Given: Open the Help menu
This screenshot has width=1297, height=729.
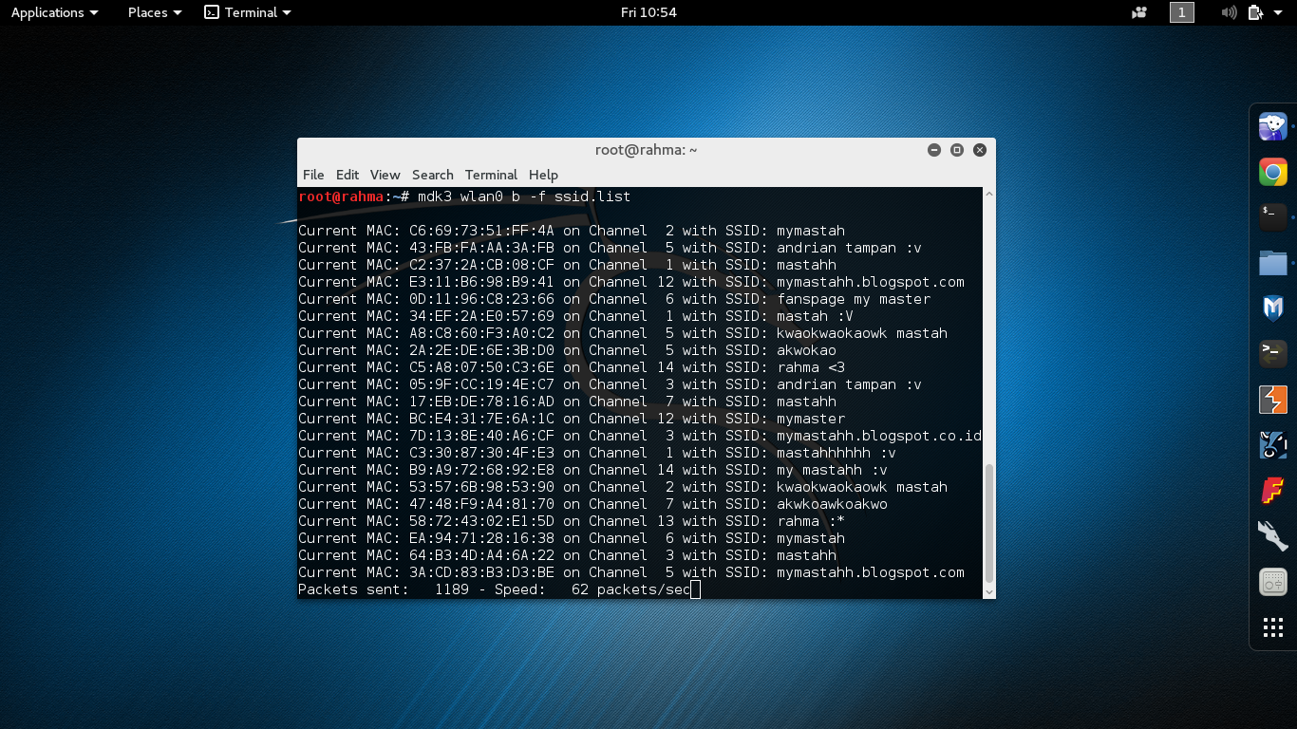Looking at the screenshot, I should [543, 175].
